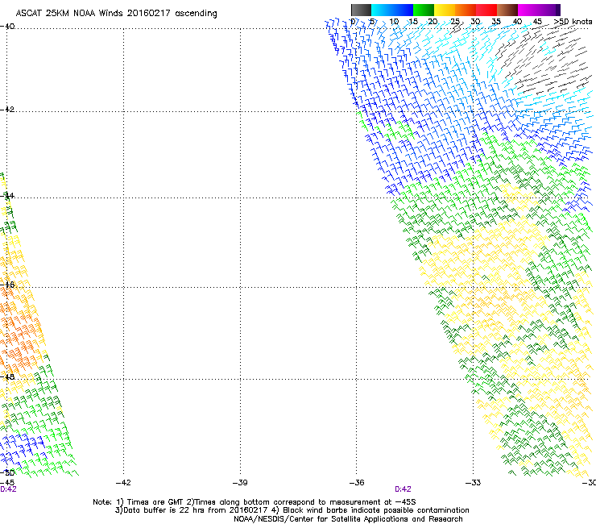The width and height of the screenshot is (596, 524).
Task: Click the -40 latitude axis label
Action: (x=7, y=27)
